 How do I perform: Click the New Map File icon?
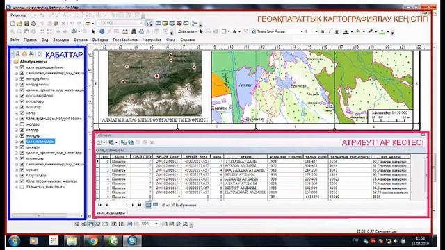coord(13,24)
